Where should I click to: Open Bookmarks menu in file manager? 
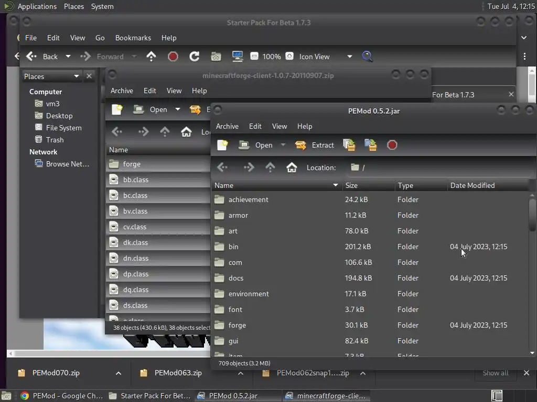tap(133, 38)
